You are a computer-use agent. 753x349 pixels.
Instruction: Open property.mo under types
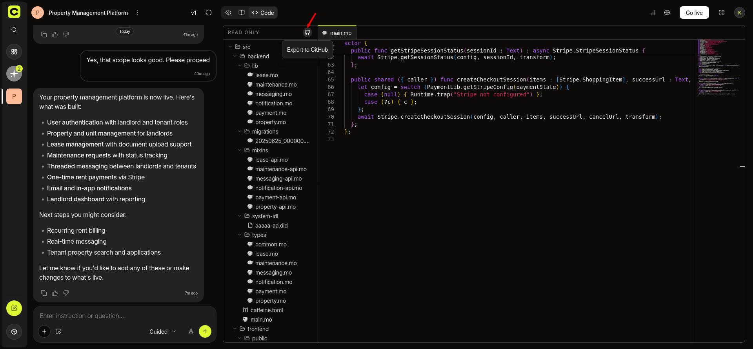(270, 300)
